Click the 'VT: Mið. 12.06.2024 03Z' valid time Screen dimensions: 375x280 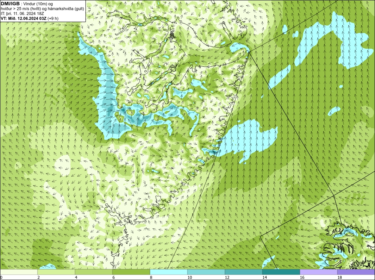pyautogui.click(x=24, y=18)
